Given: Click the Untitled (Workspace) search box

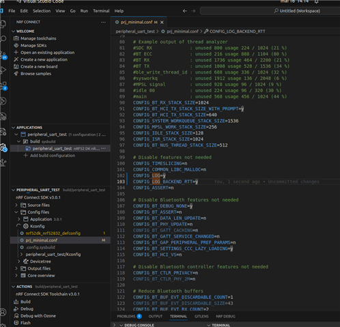Looking at the screenshot, I should 270,11.
